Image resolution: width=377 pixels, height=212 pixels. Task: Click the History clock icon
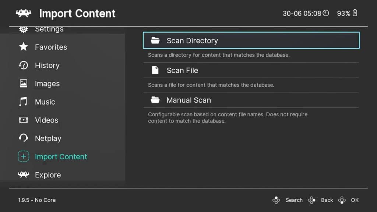23,65
